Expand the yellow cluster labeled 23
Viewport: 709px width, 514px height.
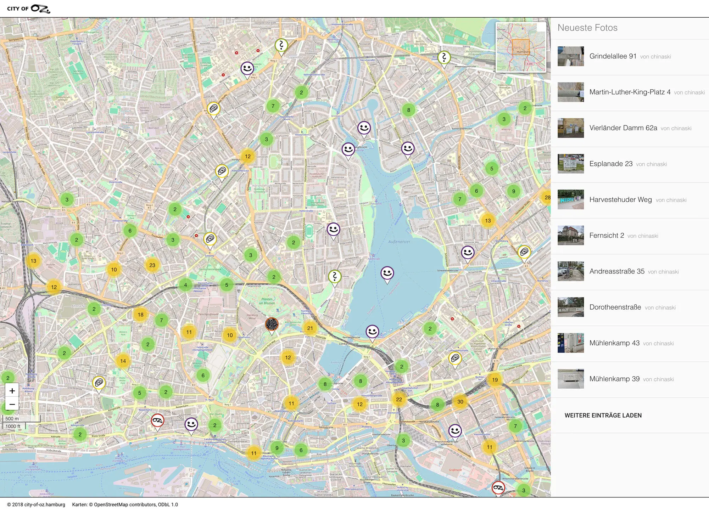coord(152,265)
